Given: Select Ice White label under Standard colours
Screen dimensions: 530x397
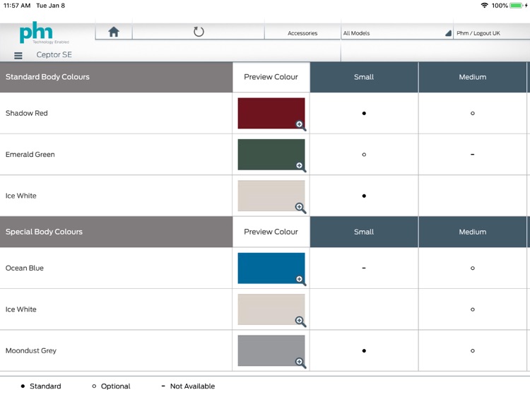Looking at the screenshot, I should [x=21, y=196].
